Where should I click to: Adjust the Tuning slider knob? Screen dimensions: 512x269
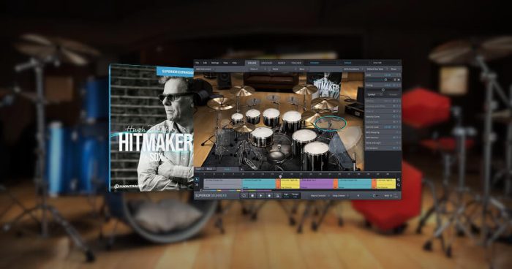pos(383,89)
